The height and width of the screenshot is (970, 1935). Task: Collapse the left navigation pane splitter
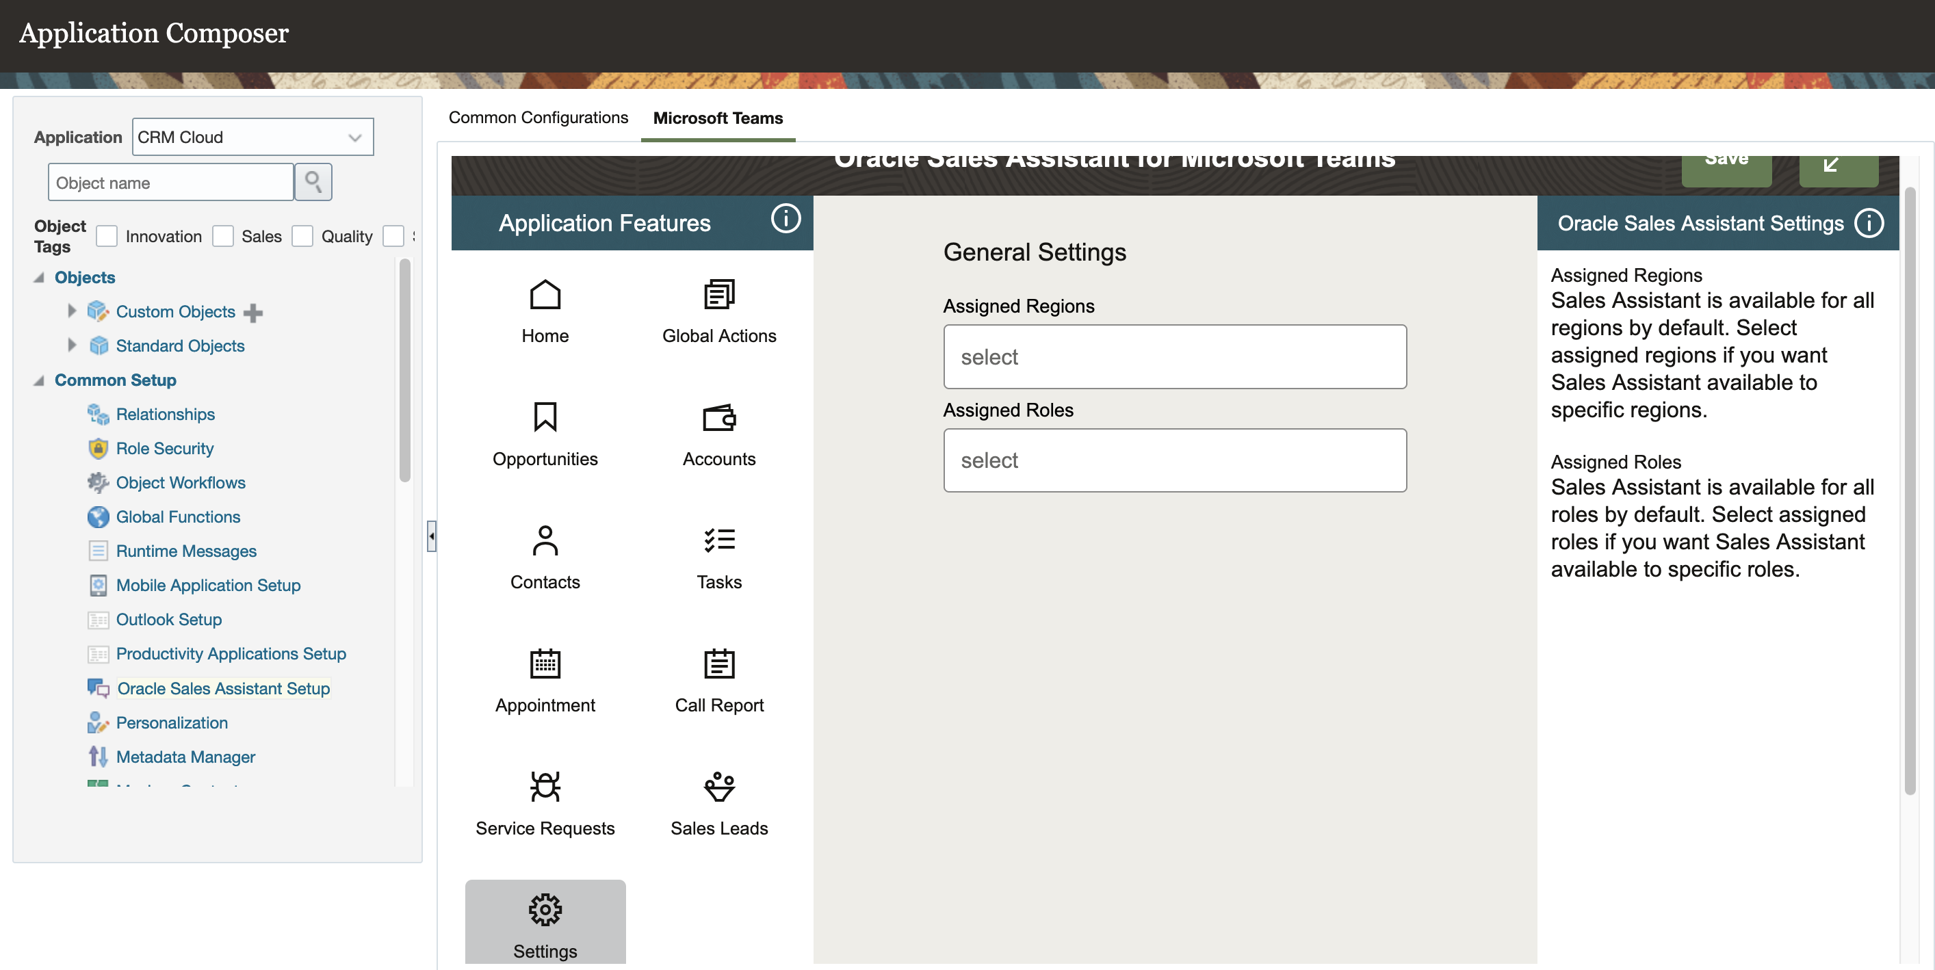[431, 536]
